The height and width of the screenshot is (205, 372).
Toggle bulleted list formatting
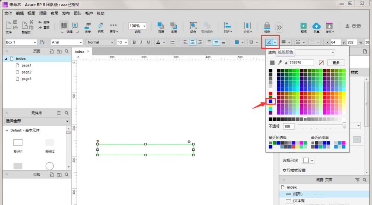pyautogui.click(x=173, y=42)
